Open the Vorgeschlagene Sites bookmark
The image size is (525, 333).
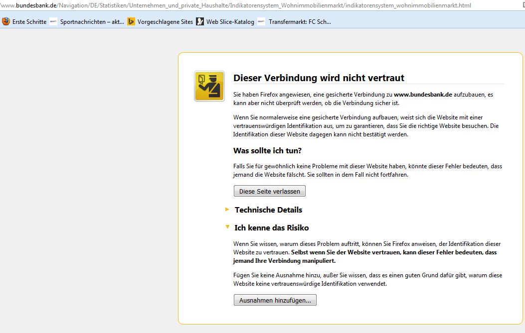tap(165, 22)
